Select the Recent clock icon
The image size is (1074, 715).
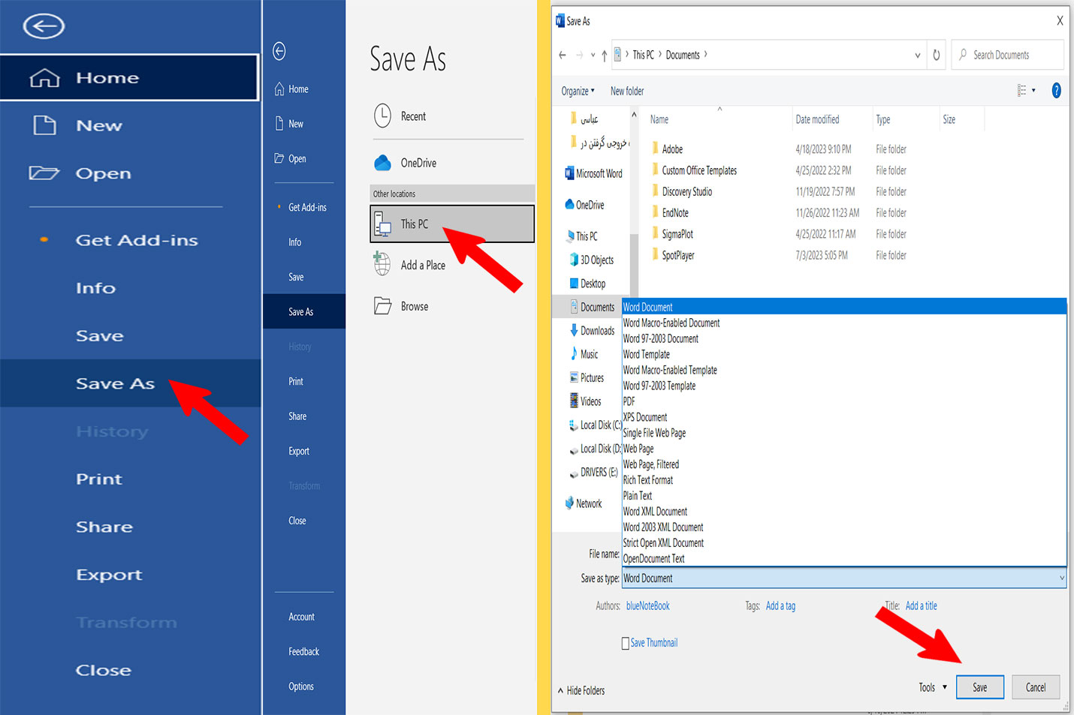click(x=382, y=116)
